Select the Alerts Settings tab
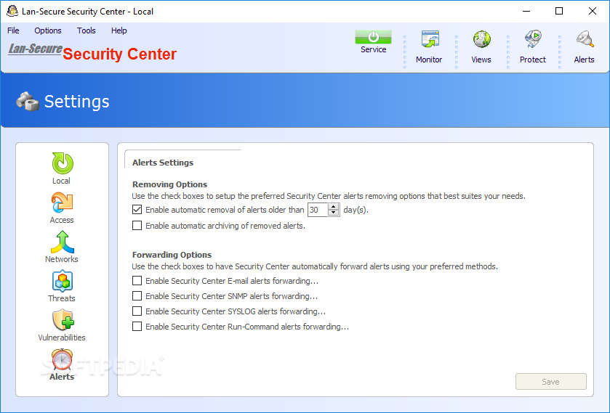 tap(163, 163)
